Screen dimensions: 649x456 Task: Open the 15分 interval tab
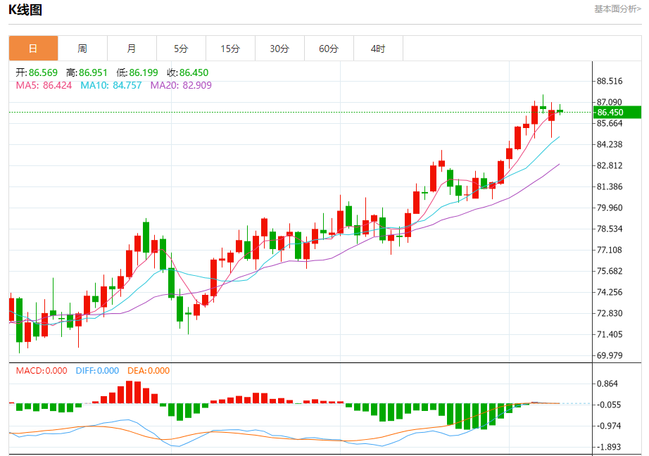tap(230, 49)
